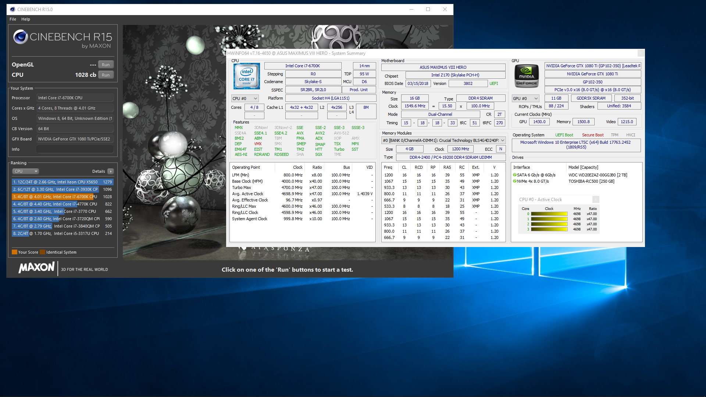
Task: Click the ASUS MAXIMUS VIII HERO motherboard field
Action: [443, 67]
